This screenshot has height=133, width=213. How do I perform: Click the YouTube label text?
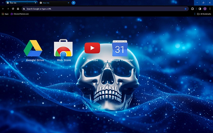click(x=93, y=60)
